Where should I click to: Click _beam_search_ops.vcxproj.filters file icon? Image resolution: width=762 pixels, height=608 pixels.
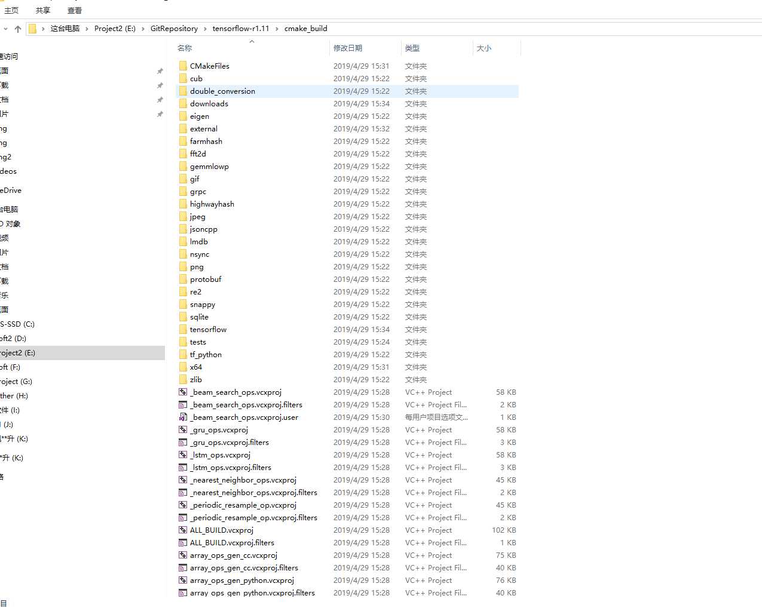pos(183,404)
